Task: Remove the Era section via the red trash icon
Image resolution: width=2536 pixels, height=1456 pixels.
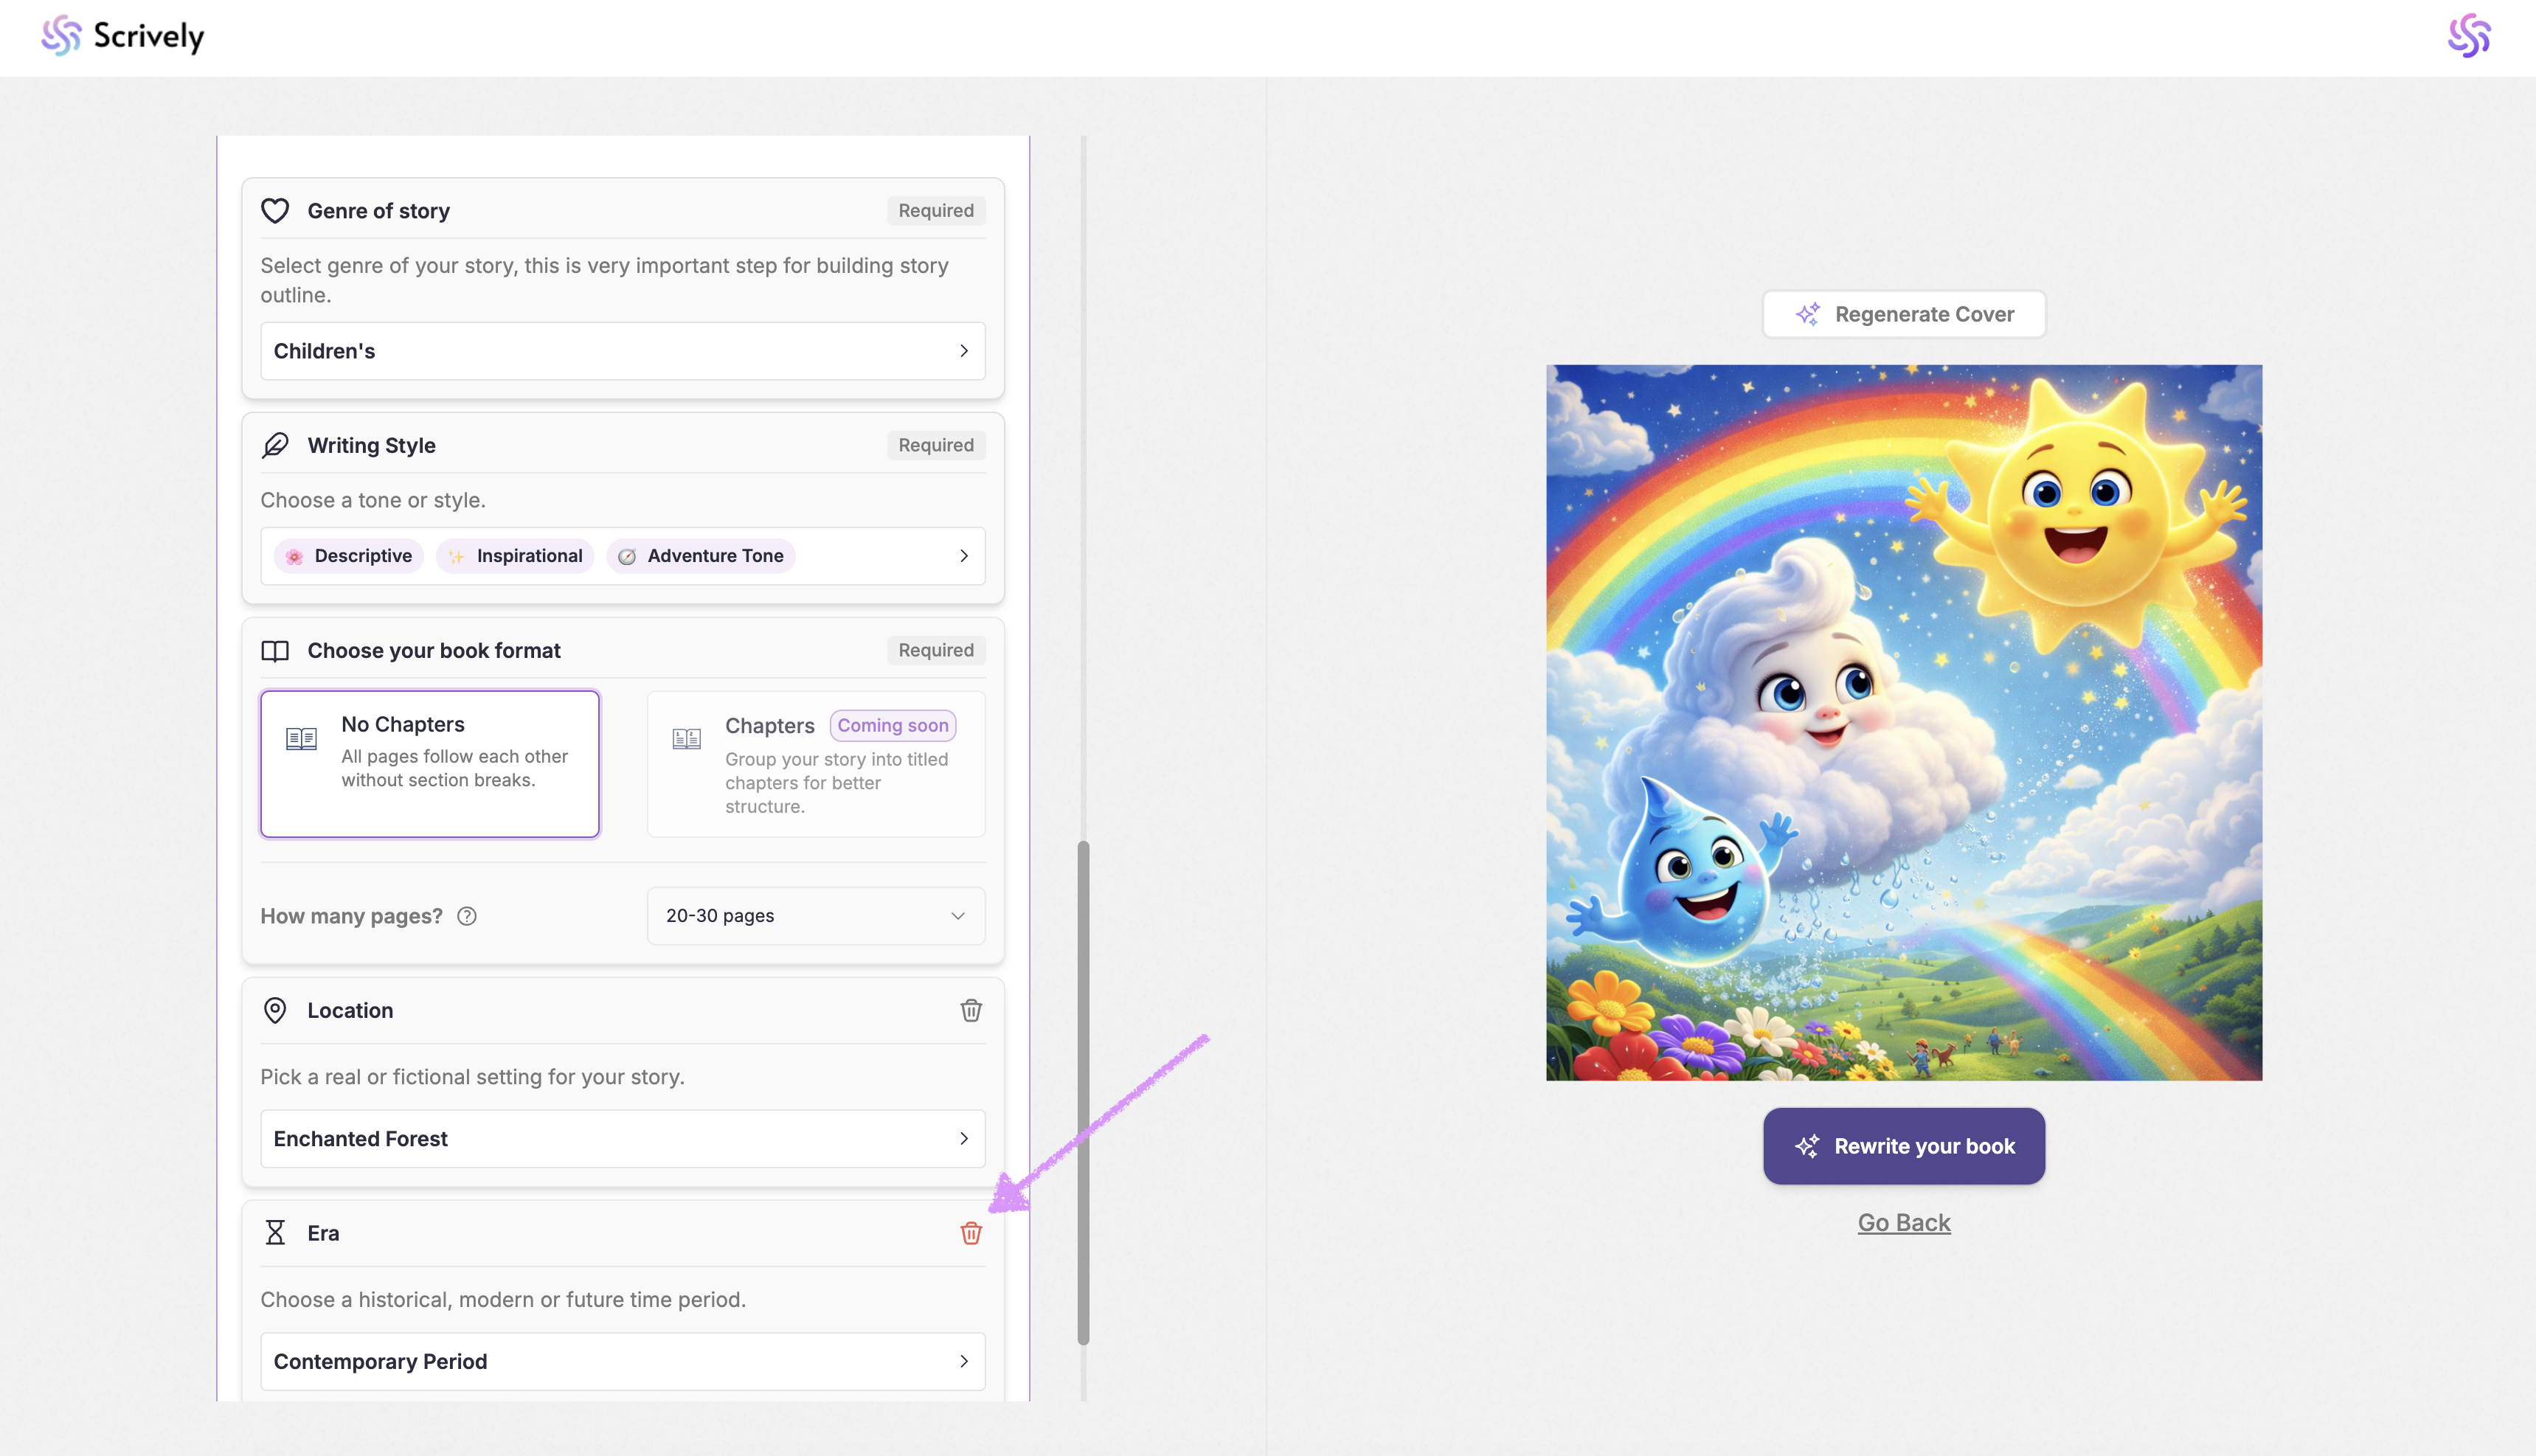Action: click(x=970, y=1233)
